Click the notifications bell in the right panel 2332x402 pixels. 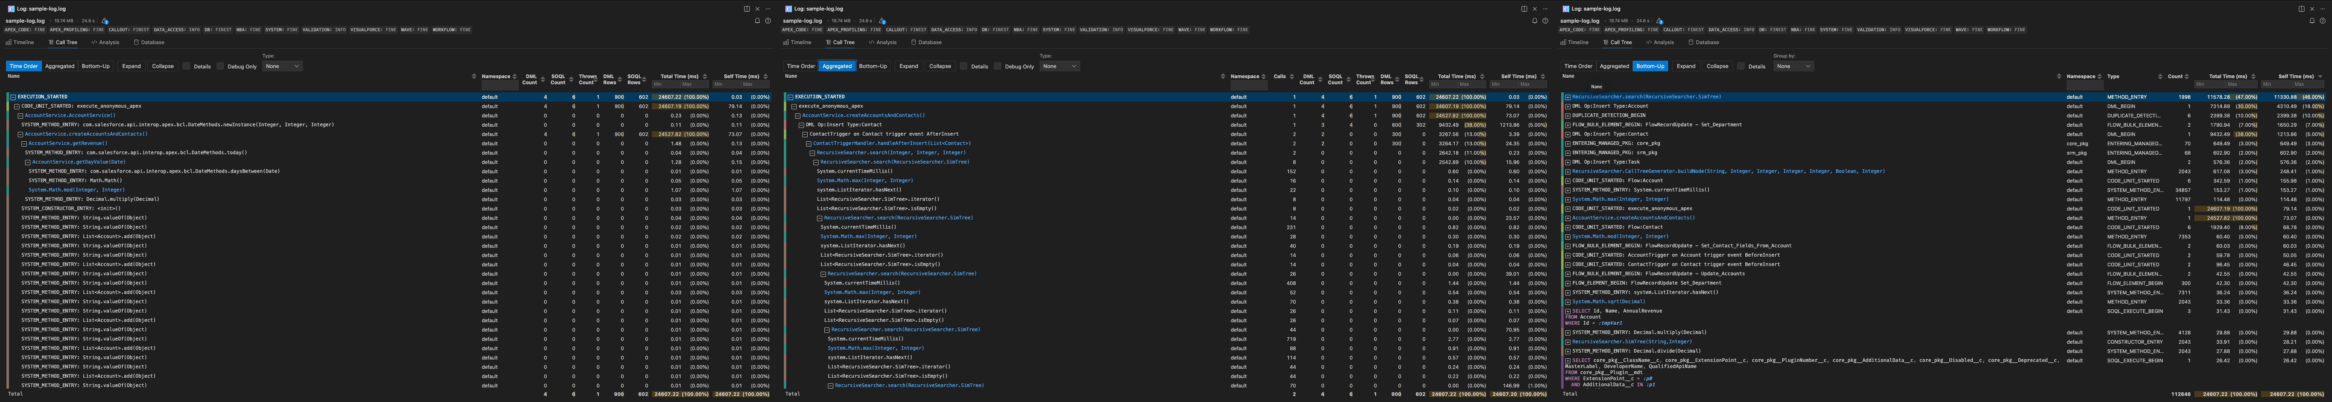pyautogui.click(x=2311, y=21)
